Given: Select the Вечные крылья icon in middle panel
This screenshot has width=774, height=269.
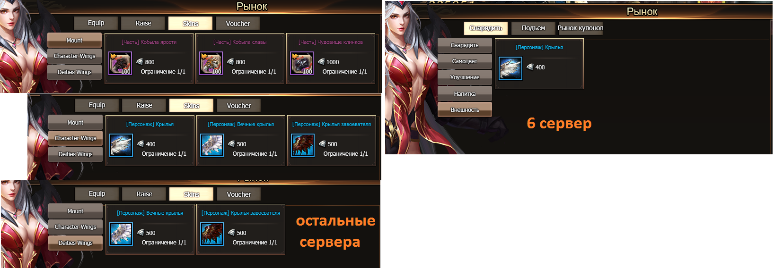Looking at the screenshot, I should 212,145.
